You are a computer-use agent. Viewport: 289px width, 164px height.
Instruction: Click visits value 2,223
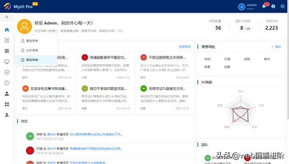click(271, 28)
